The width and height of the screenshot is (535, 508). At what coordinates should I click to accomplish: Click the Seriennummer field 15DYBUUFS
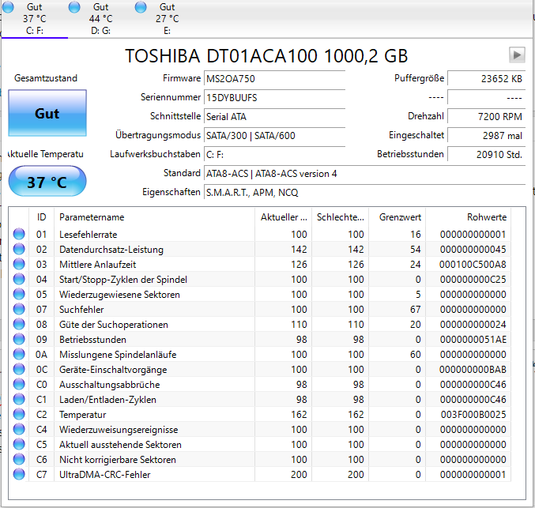tap(275, 98)
